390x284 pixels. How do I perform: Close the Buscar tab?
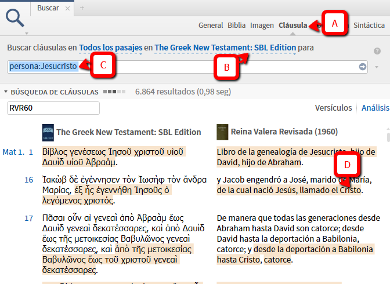pos(67,8)
